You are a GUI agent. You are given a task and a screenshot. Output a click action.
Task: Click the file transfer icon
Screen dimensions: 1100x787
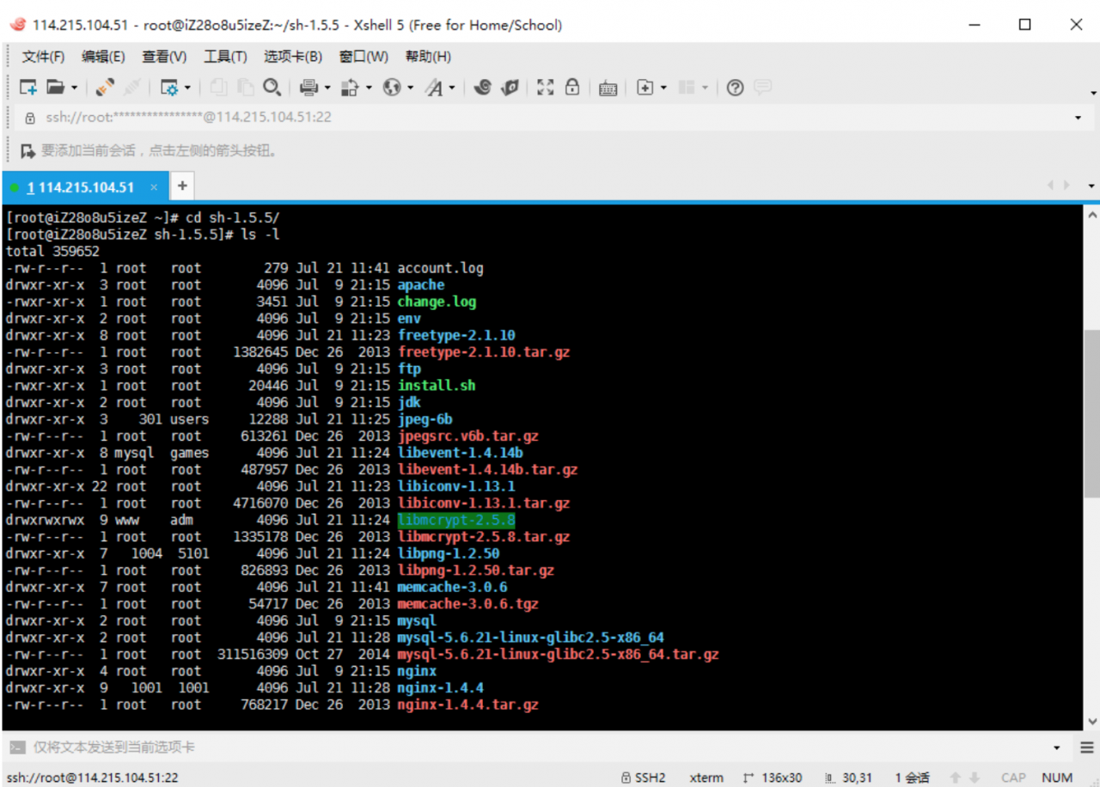(350, 88)
